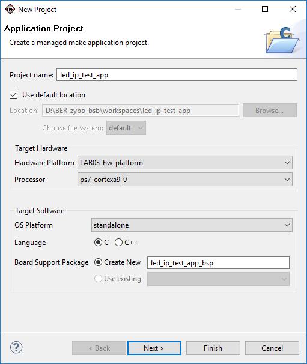Image resolution: width=307 pixels, height=364 pixels.
Task: Select C++ language radio button
Action: click(119, 243)
